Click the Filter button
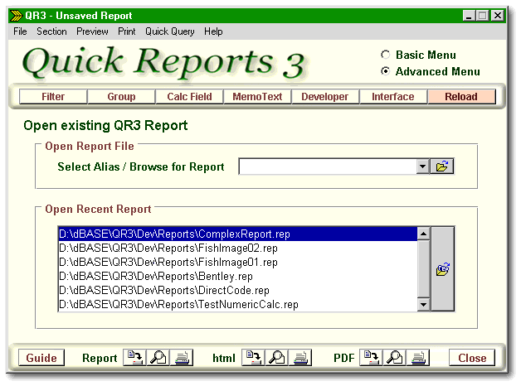 [x=53, y=96]
